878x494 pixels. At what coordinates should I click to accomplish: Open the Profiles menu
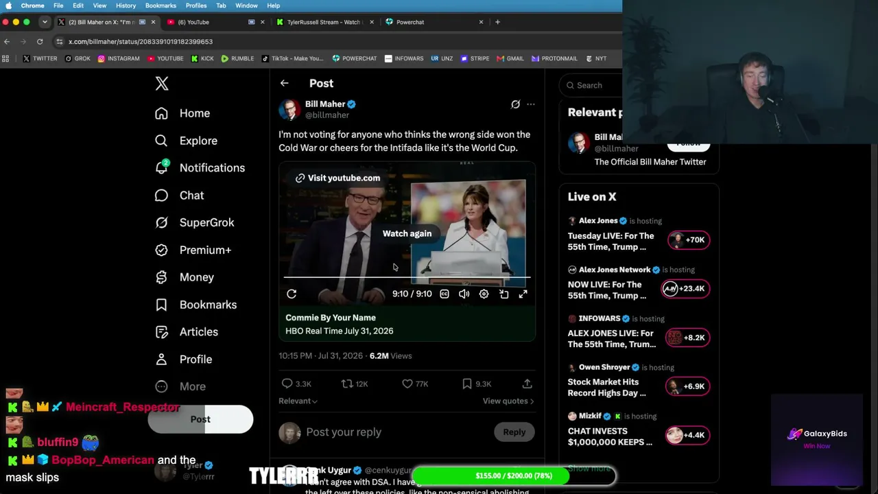click(x=196, y=5)
